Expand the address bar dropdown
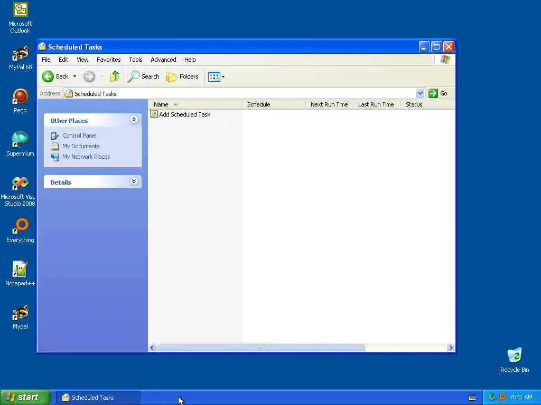 [x=420, y=93]
